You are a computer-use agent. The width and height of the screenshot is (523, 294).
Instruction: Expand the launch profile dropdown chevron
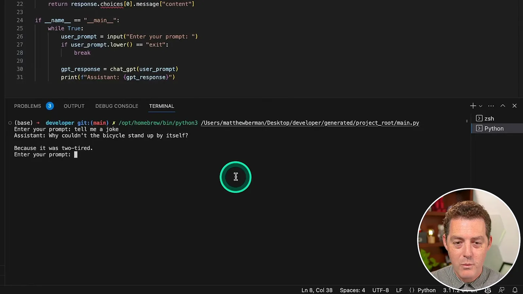point(481,106)
